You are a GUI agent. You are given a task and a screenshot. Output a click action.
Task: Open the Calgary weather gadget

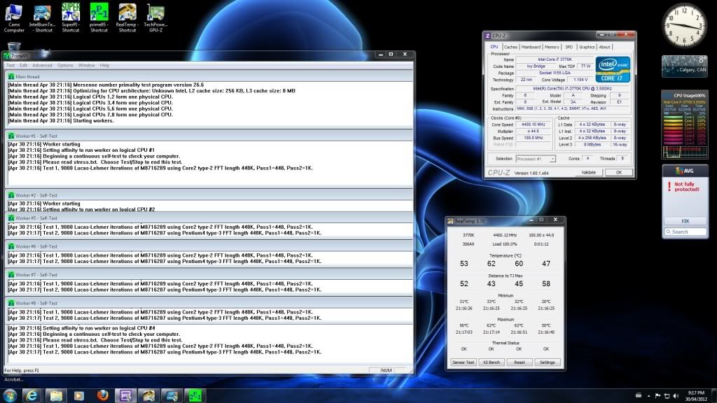[x=684, y=66]
